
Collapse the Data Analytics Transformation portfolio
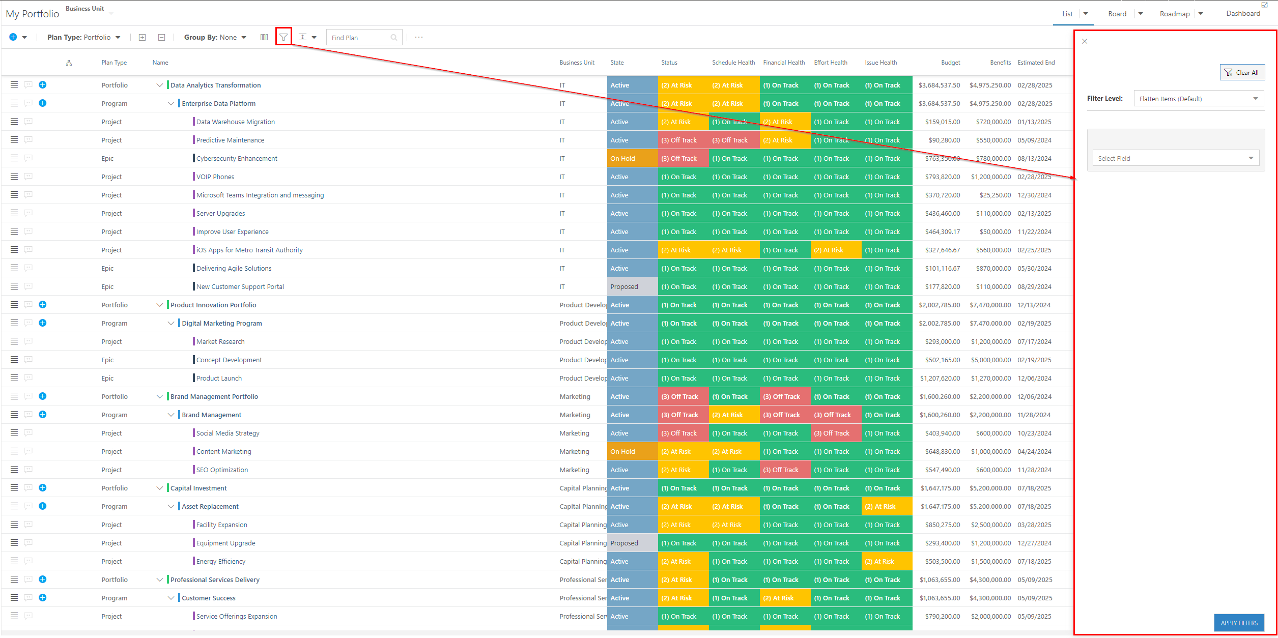point(160,85)
